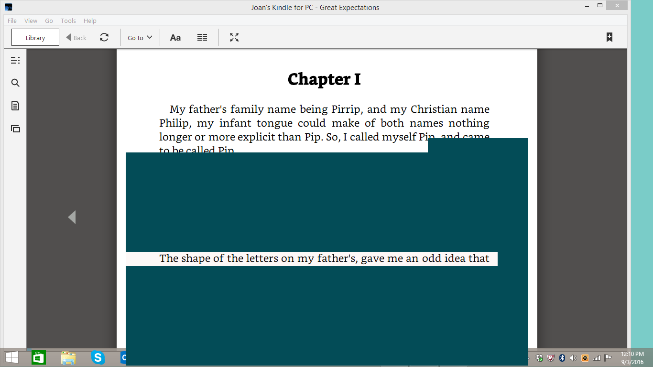This screenshot has width=653, height=367.
Task: Toggle Bluetooth from the system tray
Action: click(x=562, y=357)
